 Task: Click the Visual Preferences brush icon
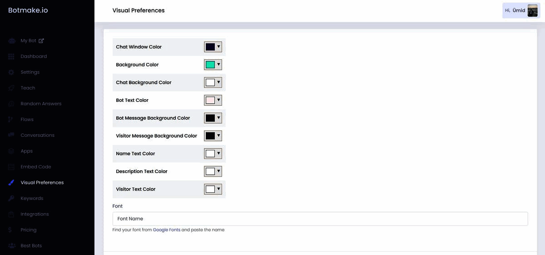click(x=11, y=183)
